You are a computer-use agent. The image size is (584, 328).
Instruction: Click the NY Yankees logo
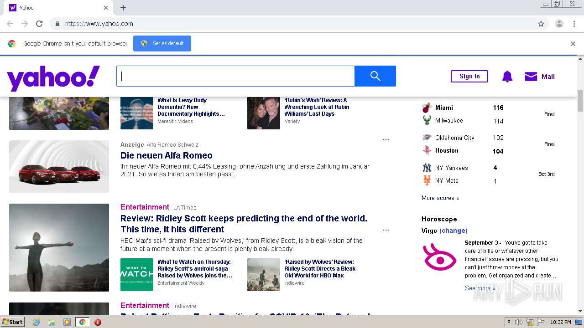point(427,168)
